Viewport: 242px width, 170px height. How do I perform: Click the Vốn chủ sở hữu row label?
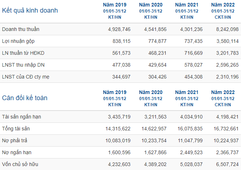(20, 164)
